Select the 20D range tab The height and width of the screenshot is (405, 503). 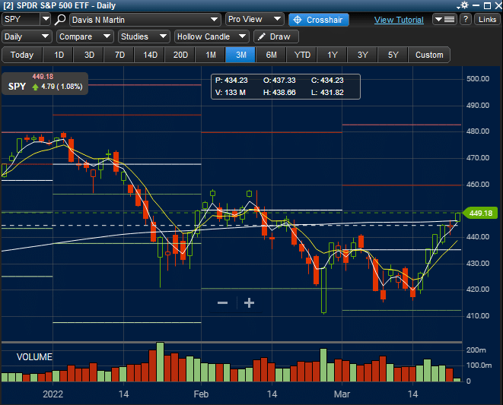[180, 55]
